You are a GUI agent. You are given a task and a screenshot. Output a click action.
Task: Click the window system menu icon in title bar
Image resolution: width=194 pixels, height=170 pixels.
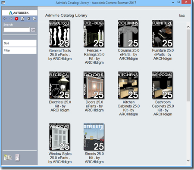pyautogui.click(x=3, y=3)
